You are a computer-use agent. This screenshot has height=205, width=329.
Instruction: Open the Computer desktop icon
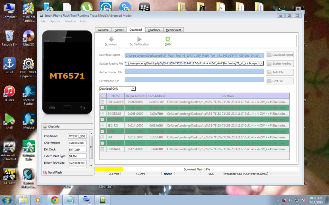(x=9, y=11)
